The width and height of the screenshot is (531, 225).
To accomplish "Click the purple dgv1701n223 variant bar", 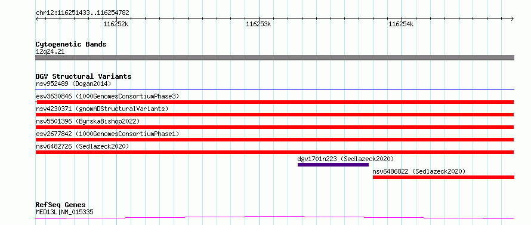I will [x=333, y=165].
